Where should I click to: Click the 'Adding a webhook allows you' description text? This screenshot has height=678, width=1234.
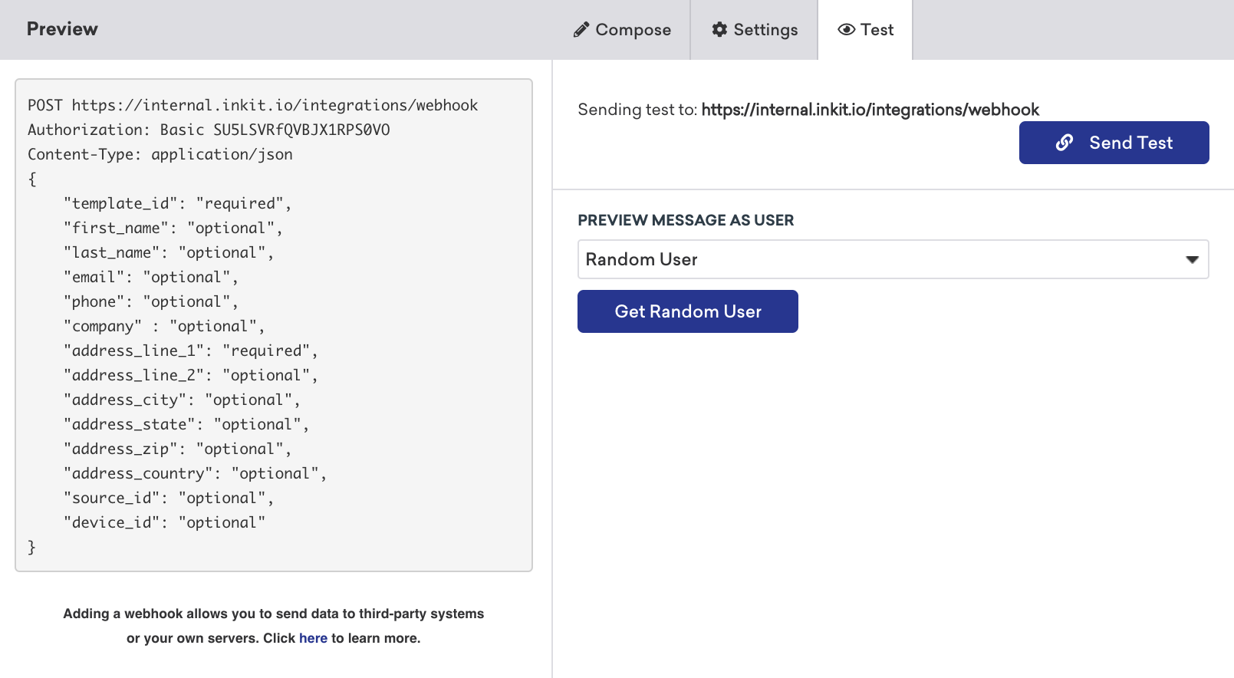(x=274, y=626)
